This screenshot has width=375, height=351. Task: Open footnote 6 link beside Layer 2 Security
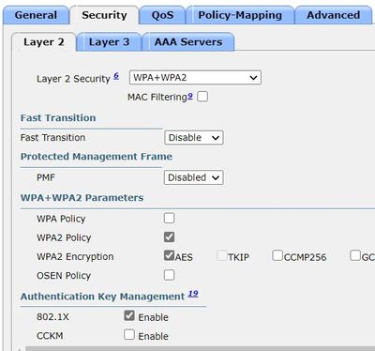coord(116,76)
